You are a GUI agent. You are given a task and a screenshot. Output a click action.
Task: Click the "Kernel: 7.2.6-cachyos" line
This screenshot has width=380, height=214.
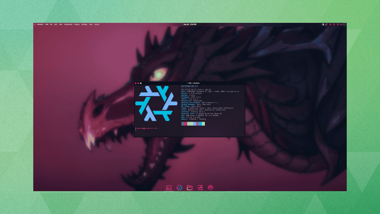(192, 93)
